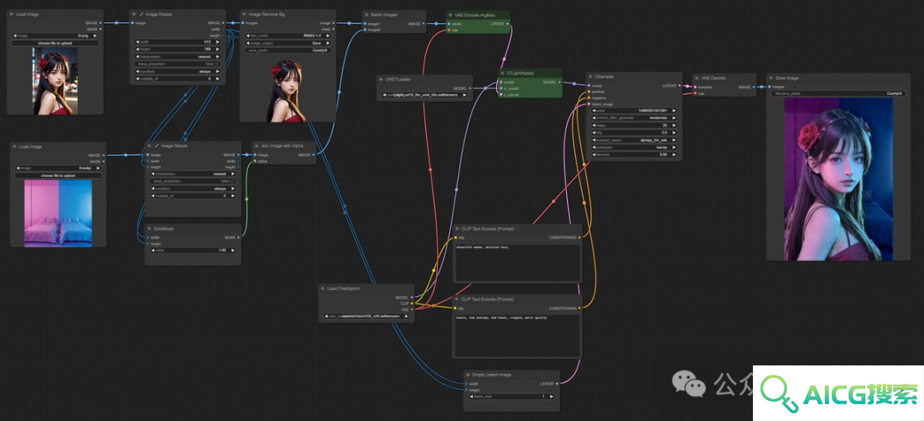The width and height of the screenshot is (924, 421).
Task: Collapse the SolidMask node via title dot
Action: pyautogui.click(x=149, y=228)
